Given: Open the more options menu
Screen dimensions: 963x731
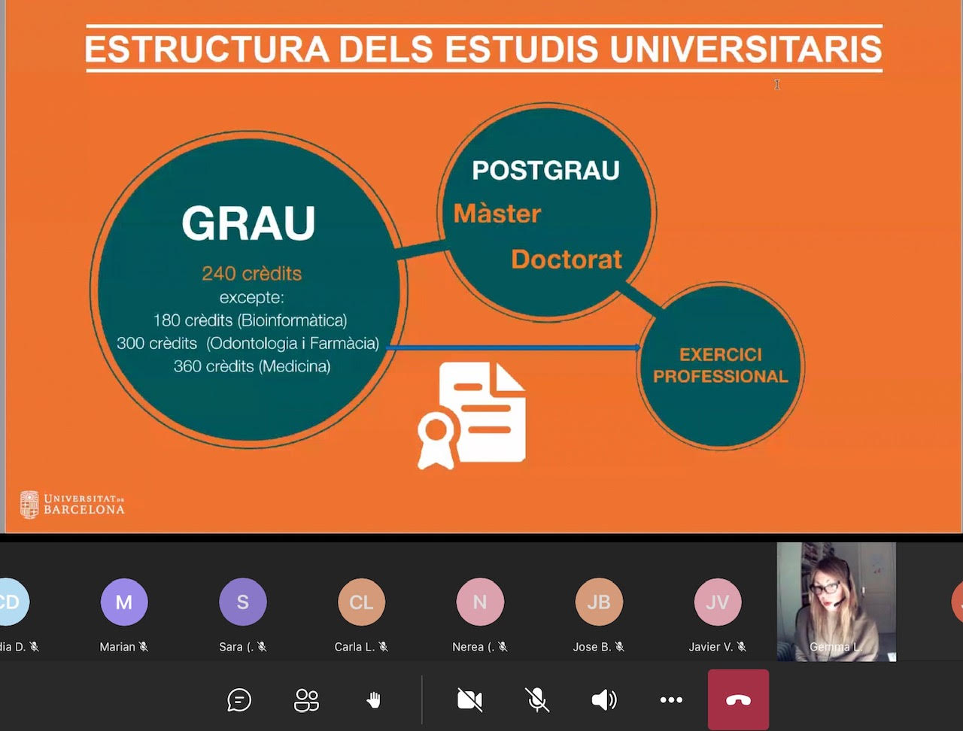Looking at the screenshot, I should 670,700.
